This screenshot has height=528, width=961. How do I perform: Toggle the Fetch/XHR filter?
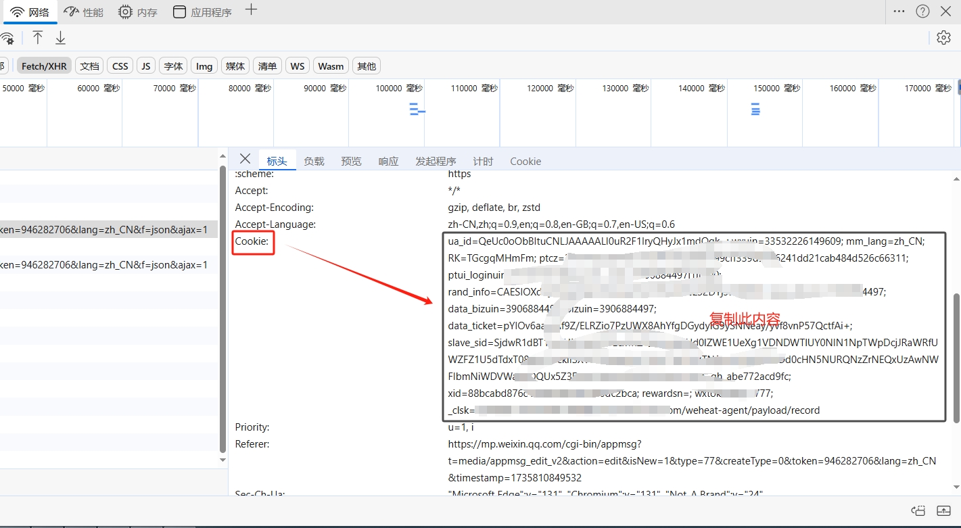(x=44, y=66)
